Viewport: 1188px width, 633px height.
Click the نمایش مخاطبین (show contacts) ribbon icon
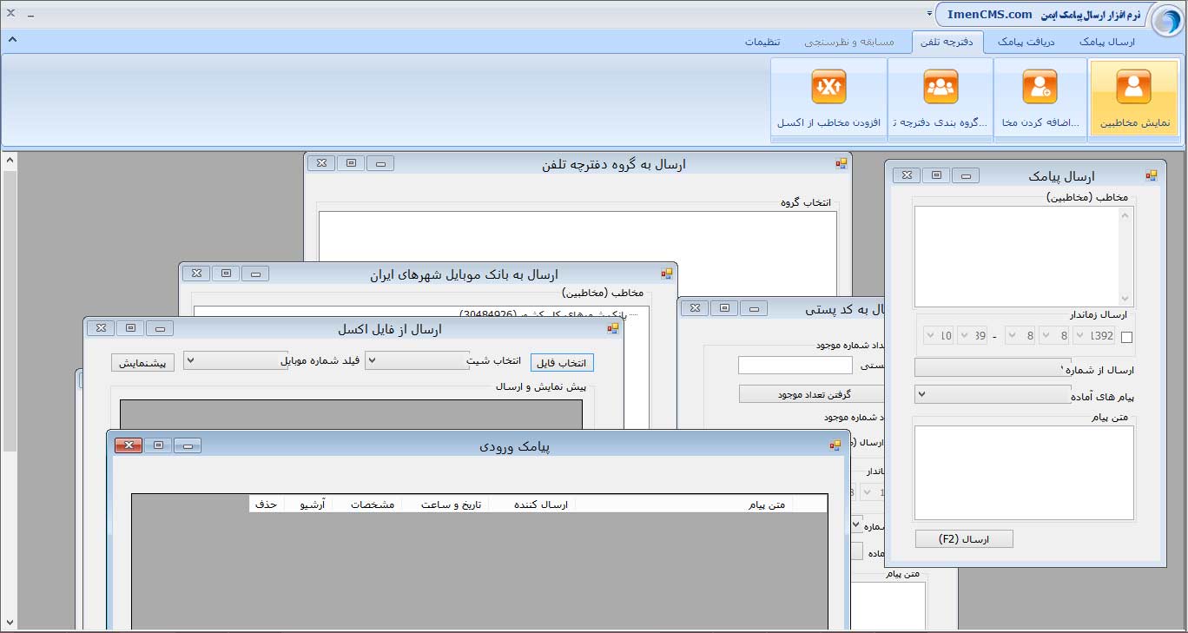(x=1133, y=88)
